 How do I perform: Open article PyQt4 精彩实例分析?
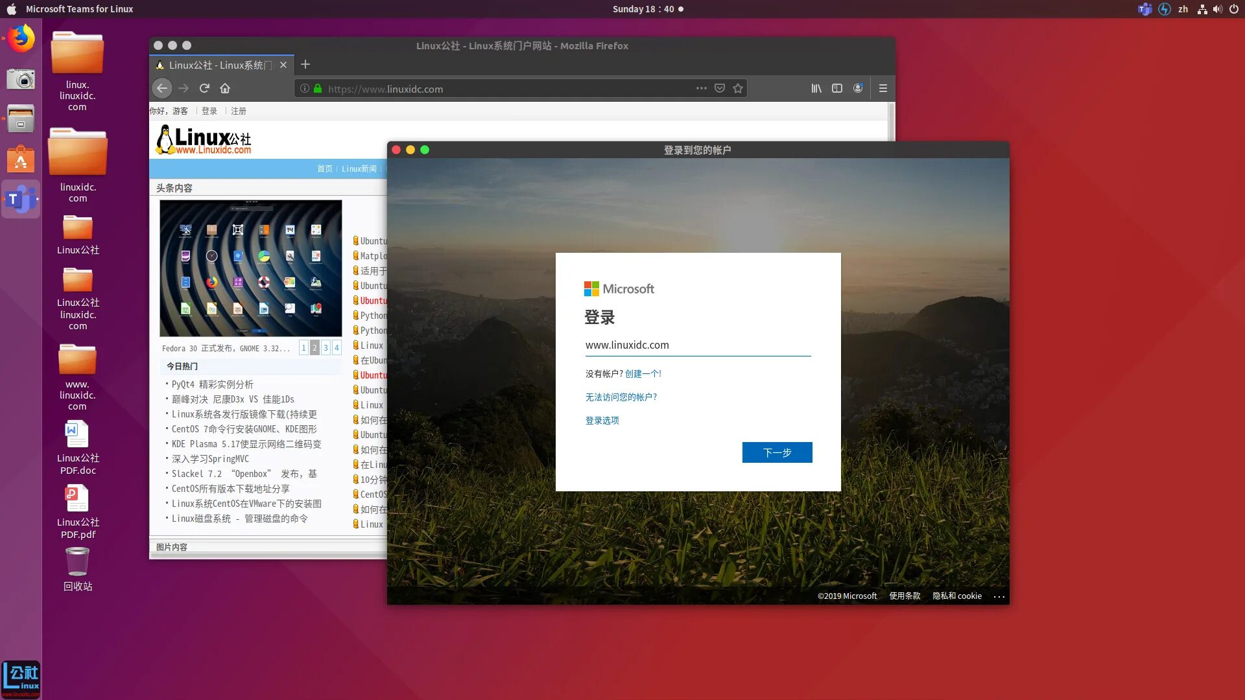pyautogui.click(x=212, y=384)
